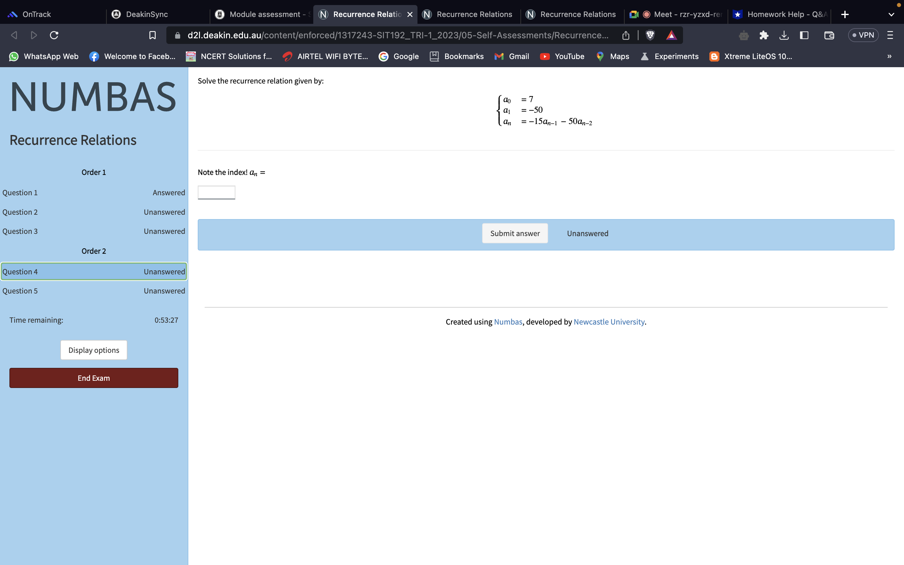Image resolution: width=904 pixels, height=565 pixels.
Task: Bookmark the current page with the star icon
Action: (153, 35)
